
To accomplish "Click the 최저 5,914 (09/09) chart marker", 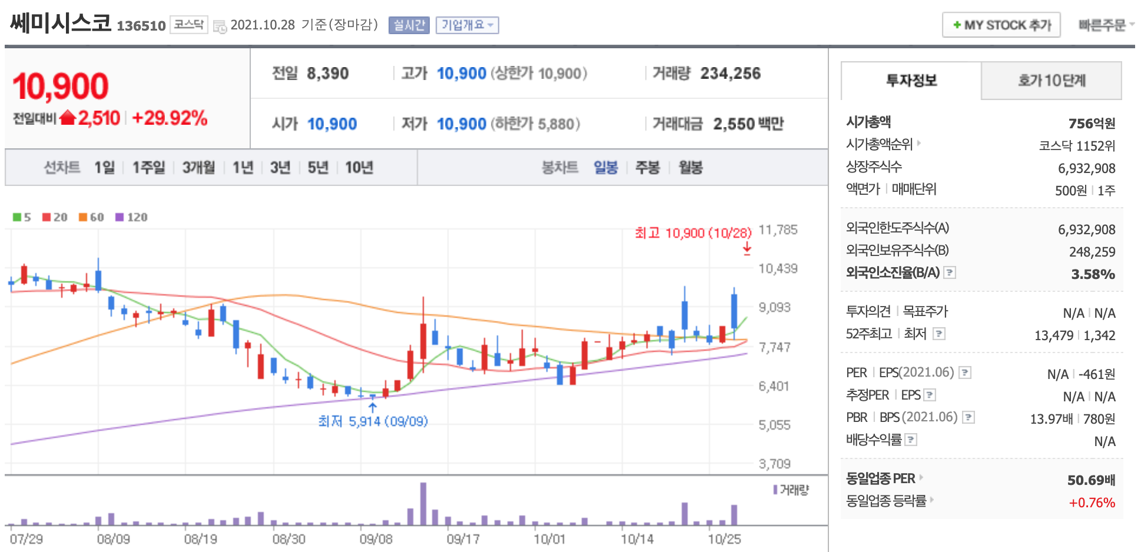I will [373, 421].
